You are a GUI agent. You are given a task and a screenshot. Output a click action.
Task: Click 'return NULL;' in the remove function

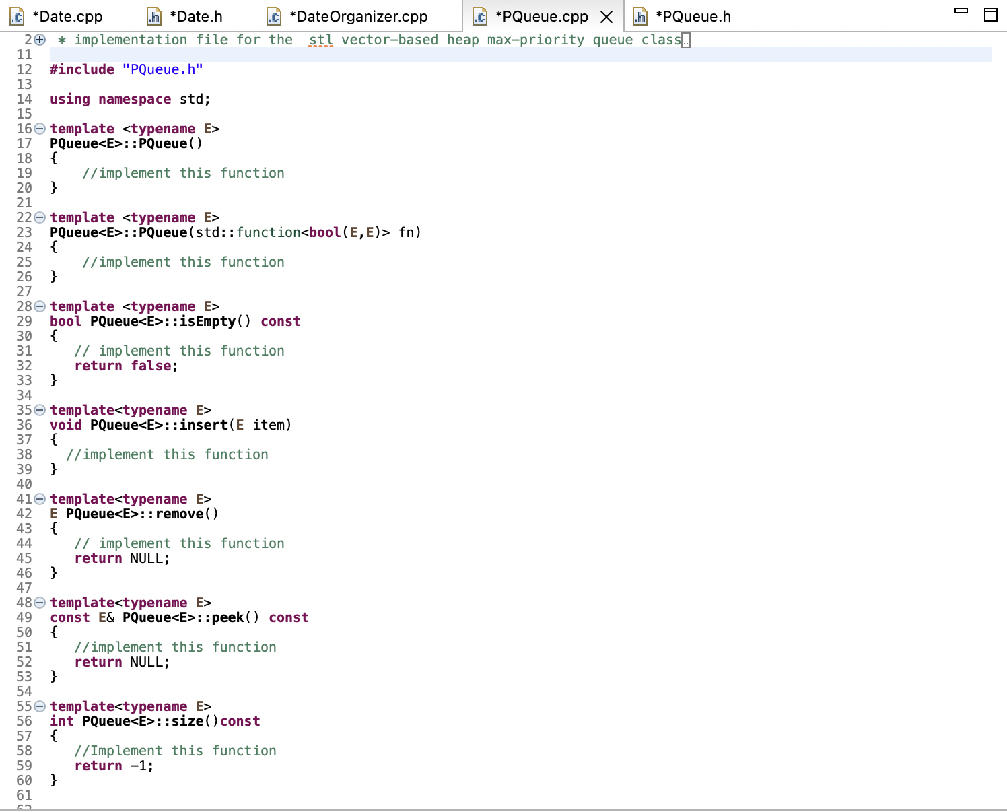pyautogui.click(x=122, y=558)
